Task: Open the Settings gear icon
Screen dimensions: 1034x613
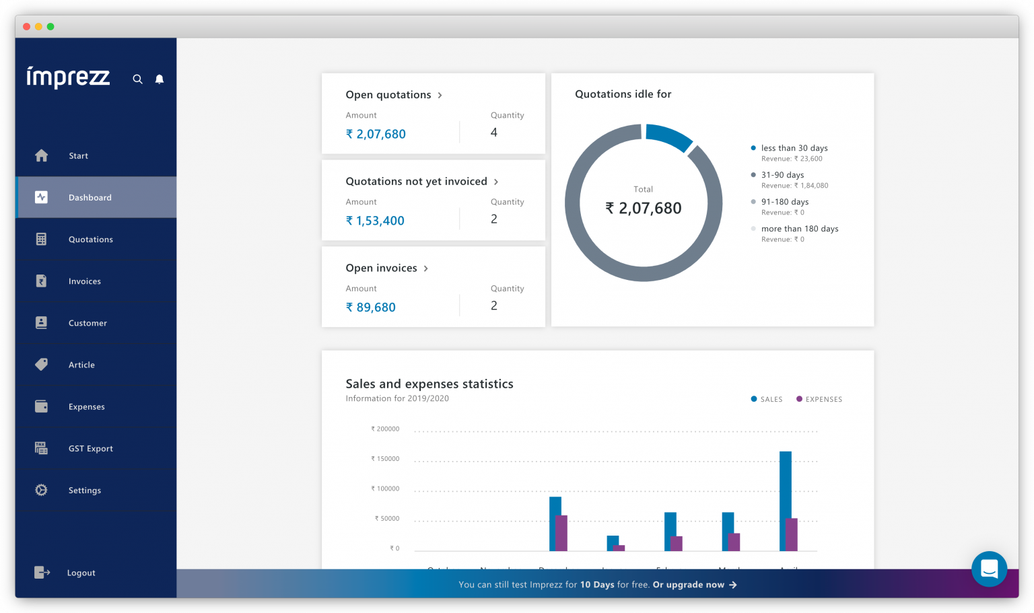Action: [x=42, y=490]
